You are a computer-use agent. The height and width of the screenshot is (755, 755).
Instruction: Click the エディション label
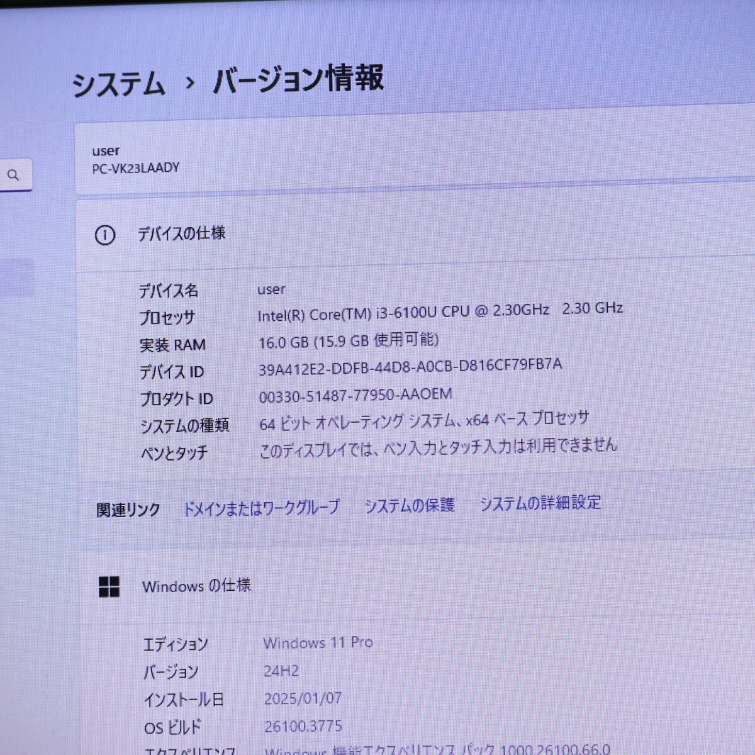tap(175, 644)
